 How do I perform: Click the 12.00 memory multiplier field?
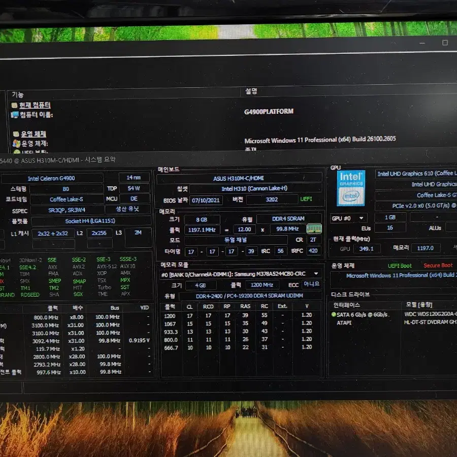click(x=244, y=230)
